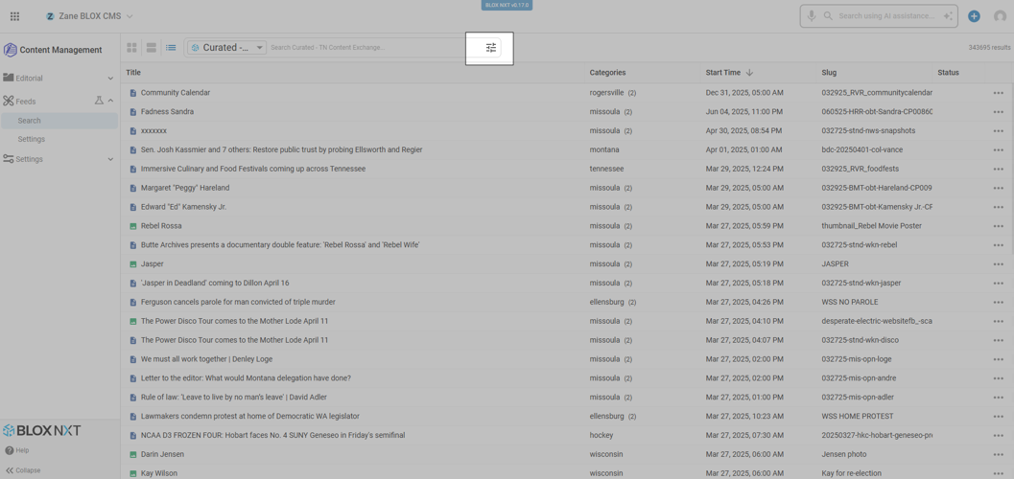Click the Content Management heading
This screenshot has height=479, width=1014.
click(x=60, y=50)
